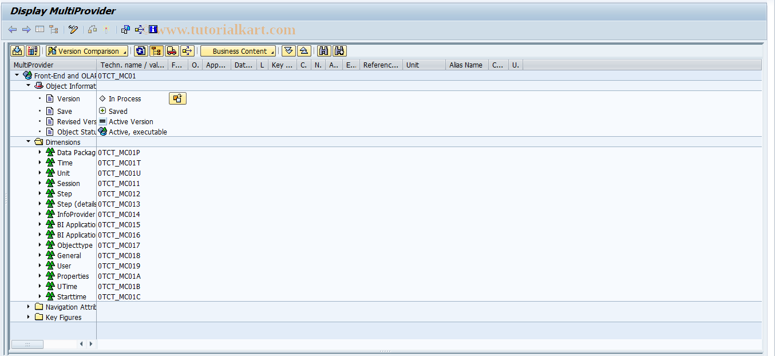Click the Alias Name column header

467,65
